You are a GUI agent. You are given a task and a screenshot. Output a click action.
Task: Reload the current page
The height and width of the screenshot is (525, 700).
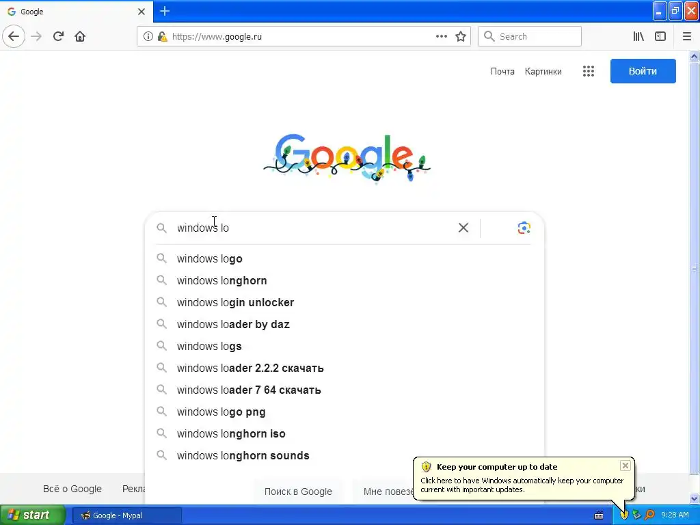tap(58, 36)
